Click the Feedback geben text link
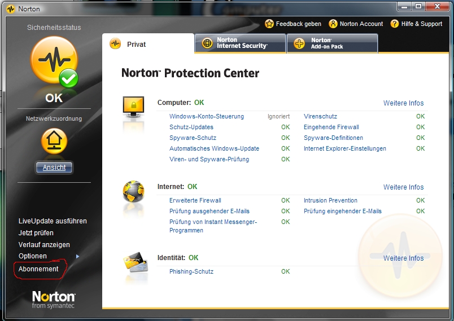This screenshot has height=321, width=454. click(x=299, y=24)
